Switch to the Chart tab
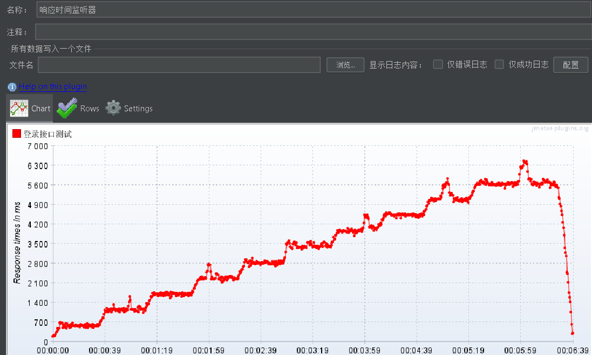The width and height of the screenshot is (592, 355). pyautogui.click(x=30, y=109)
